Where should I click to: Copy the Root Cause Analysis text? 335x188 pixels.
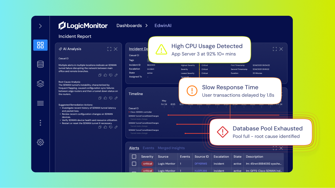pos(100,98)
